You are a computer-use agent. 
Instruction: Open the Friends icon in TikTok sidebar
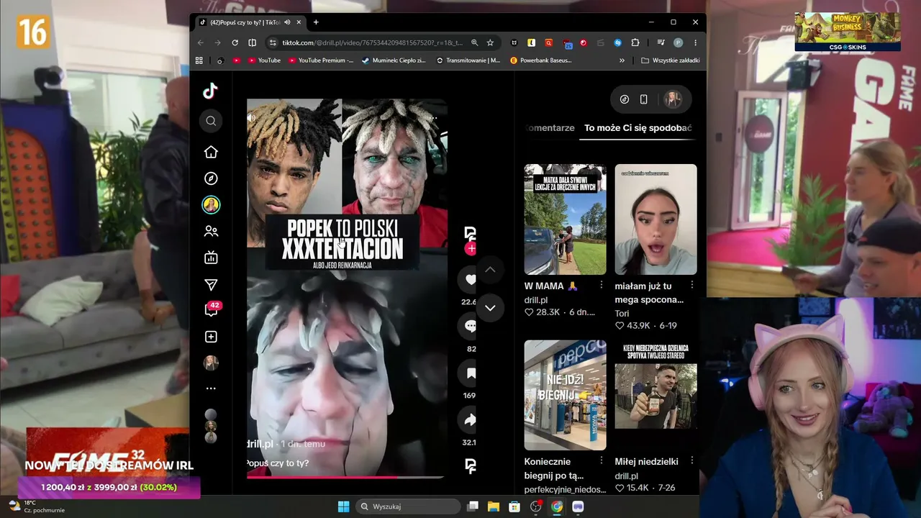click(x=211, y=232)
